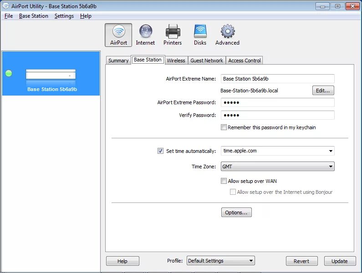Switch to the Base Station tab

point(148,60)
